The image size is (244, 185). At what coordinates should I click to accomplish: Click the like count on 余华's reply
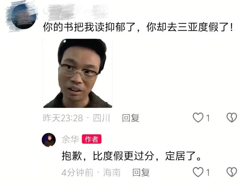click(208, 172)
